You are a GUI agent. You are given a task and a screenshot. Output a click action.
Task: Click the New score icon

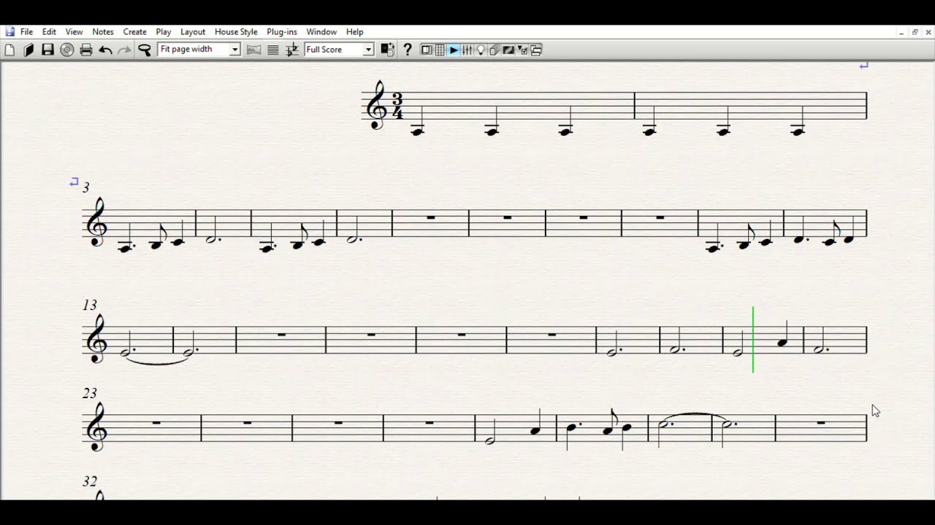tap(9, 50)
